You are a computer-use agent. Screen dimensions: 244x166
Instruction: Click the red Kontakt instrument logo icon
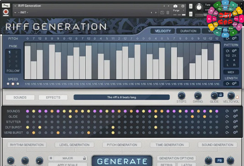(6, 12)
